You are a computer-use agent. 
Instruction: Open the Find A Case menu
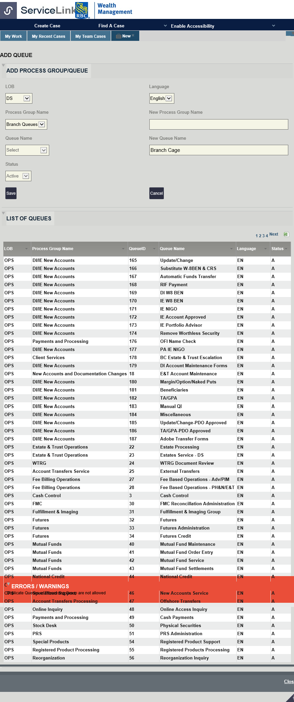(x=111, y=26)
